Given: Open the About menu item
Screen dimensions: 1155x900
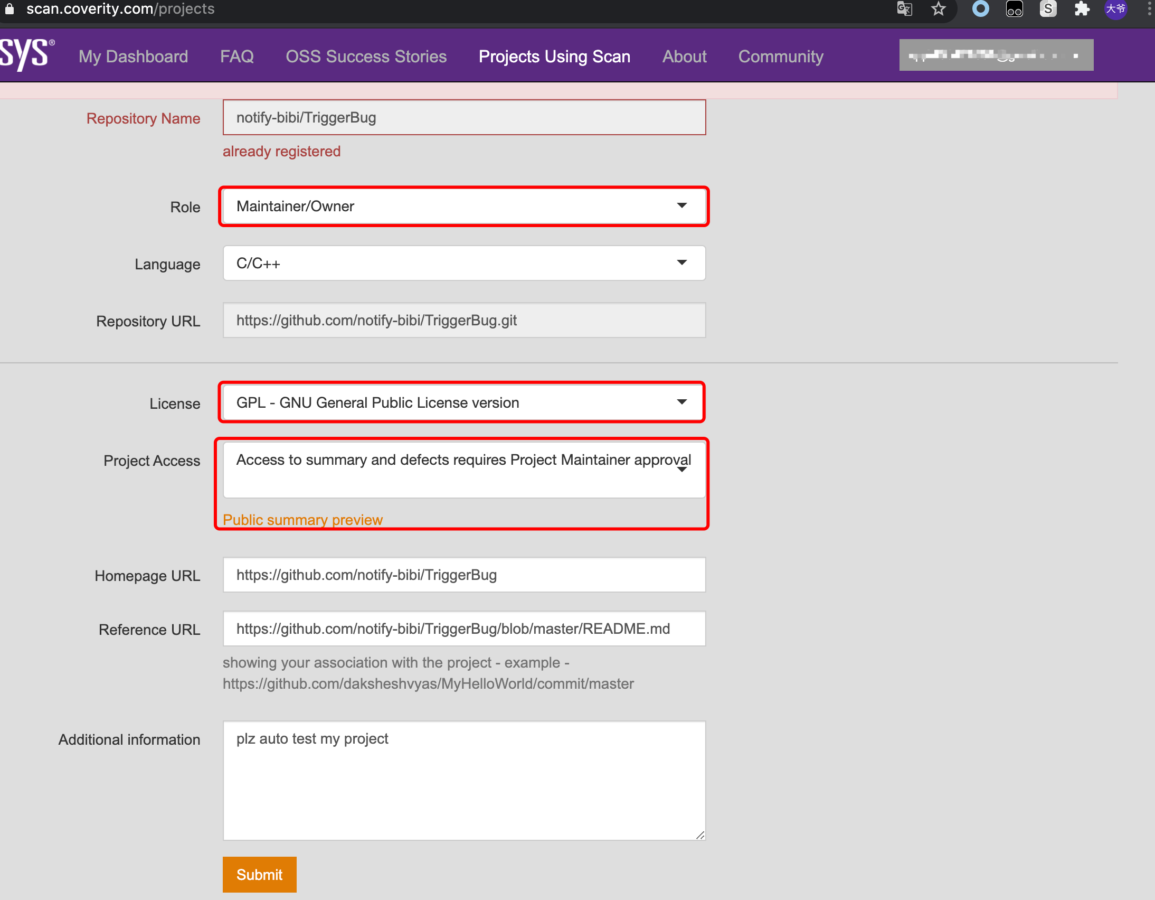Looking at the screenshot, I should pos(684,56).
